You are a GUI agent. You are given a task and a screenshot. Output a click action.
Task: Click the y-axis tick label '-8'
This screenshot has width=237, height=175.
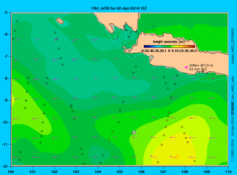(6, 78)
